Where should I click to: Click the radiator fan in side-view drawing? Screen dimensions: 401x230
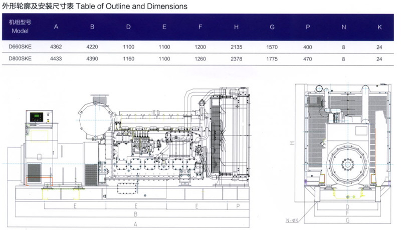click(x=218, y=137)
